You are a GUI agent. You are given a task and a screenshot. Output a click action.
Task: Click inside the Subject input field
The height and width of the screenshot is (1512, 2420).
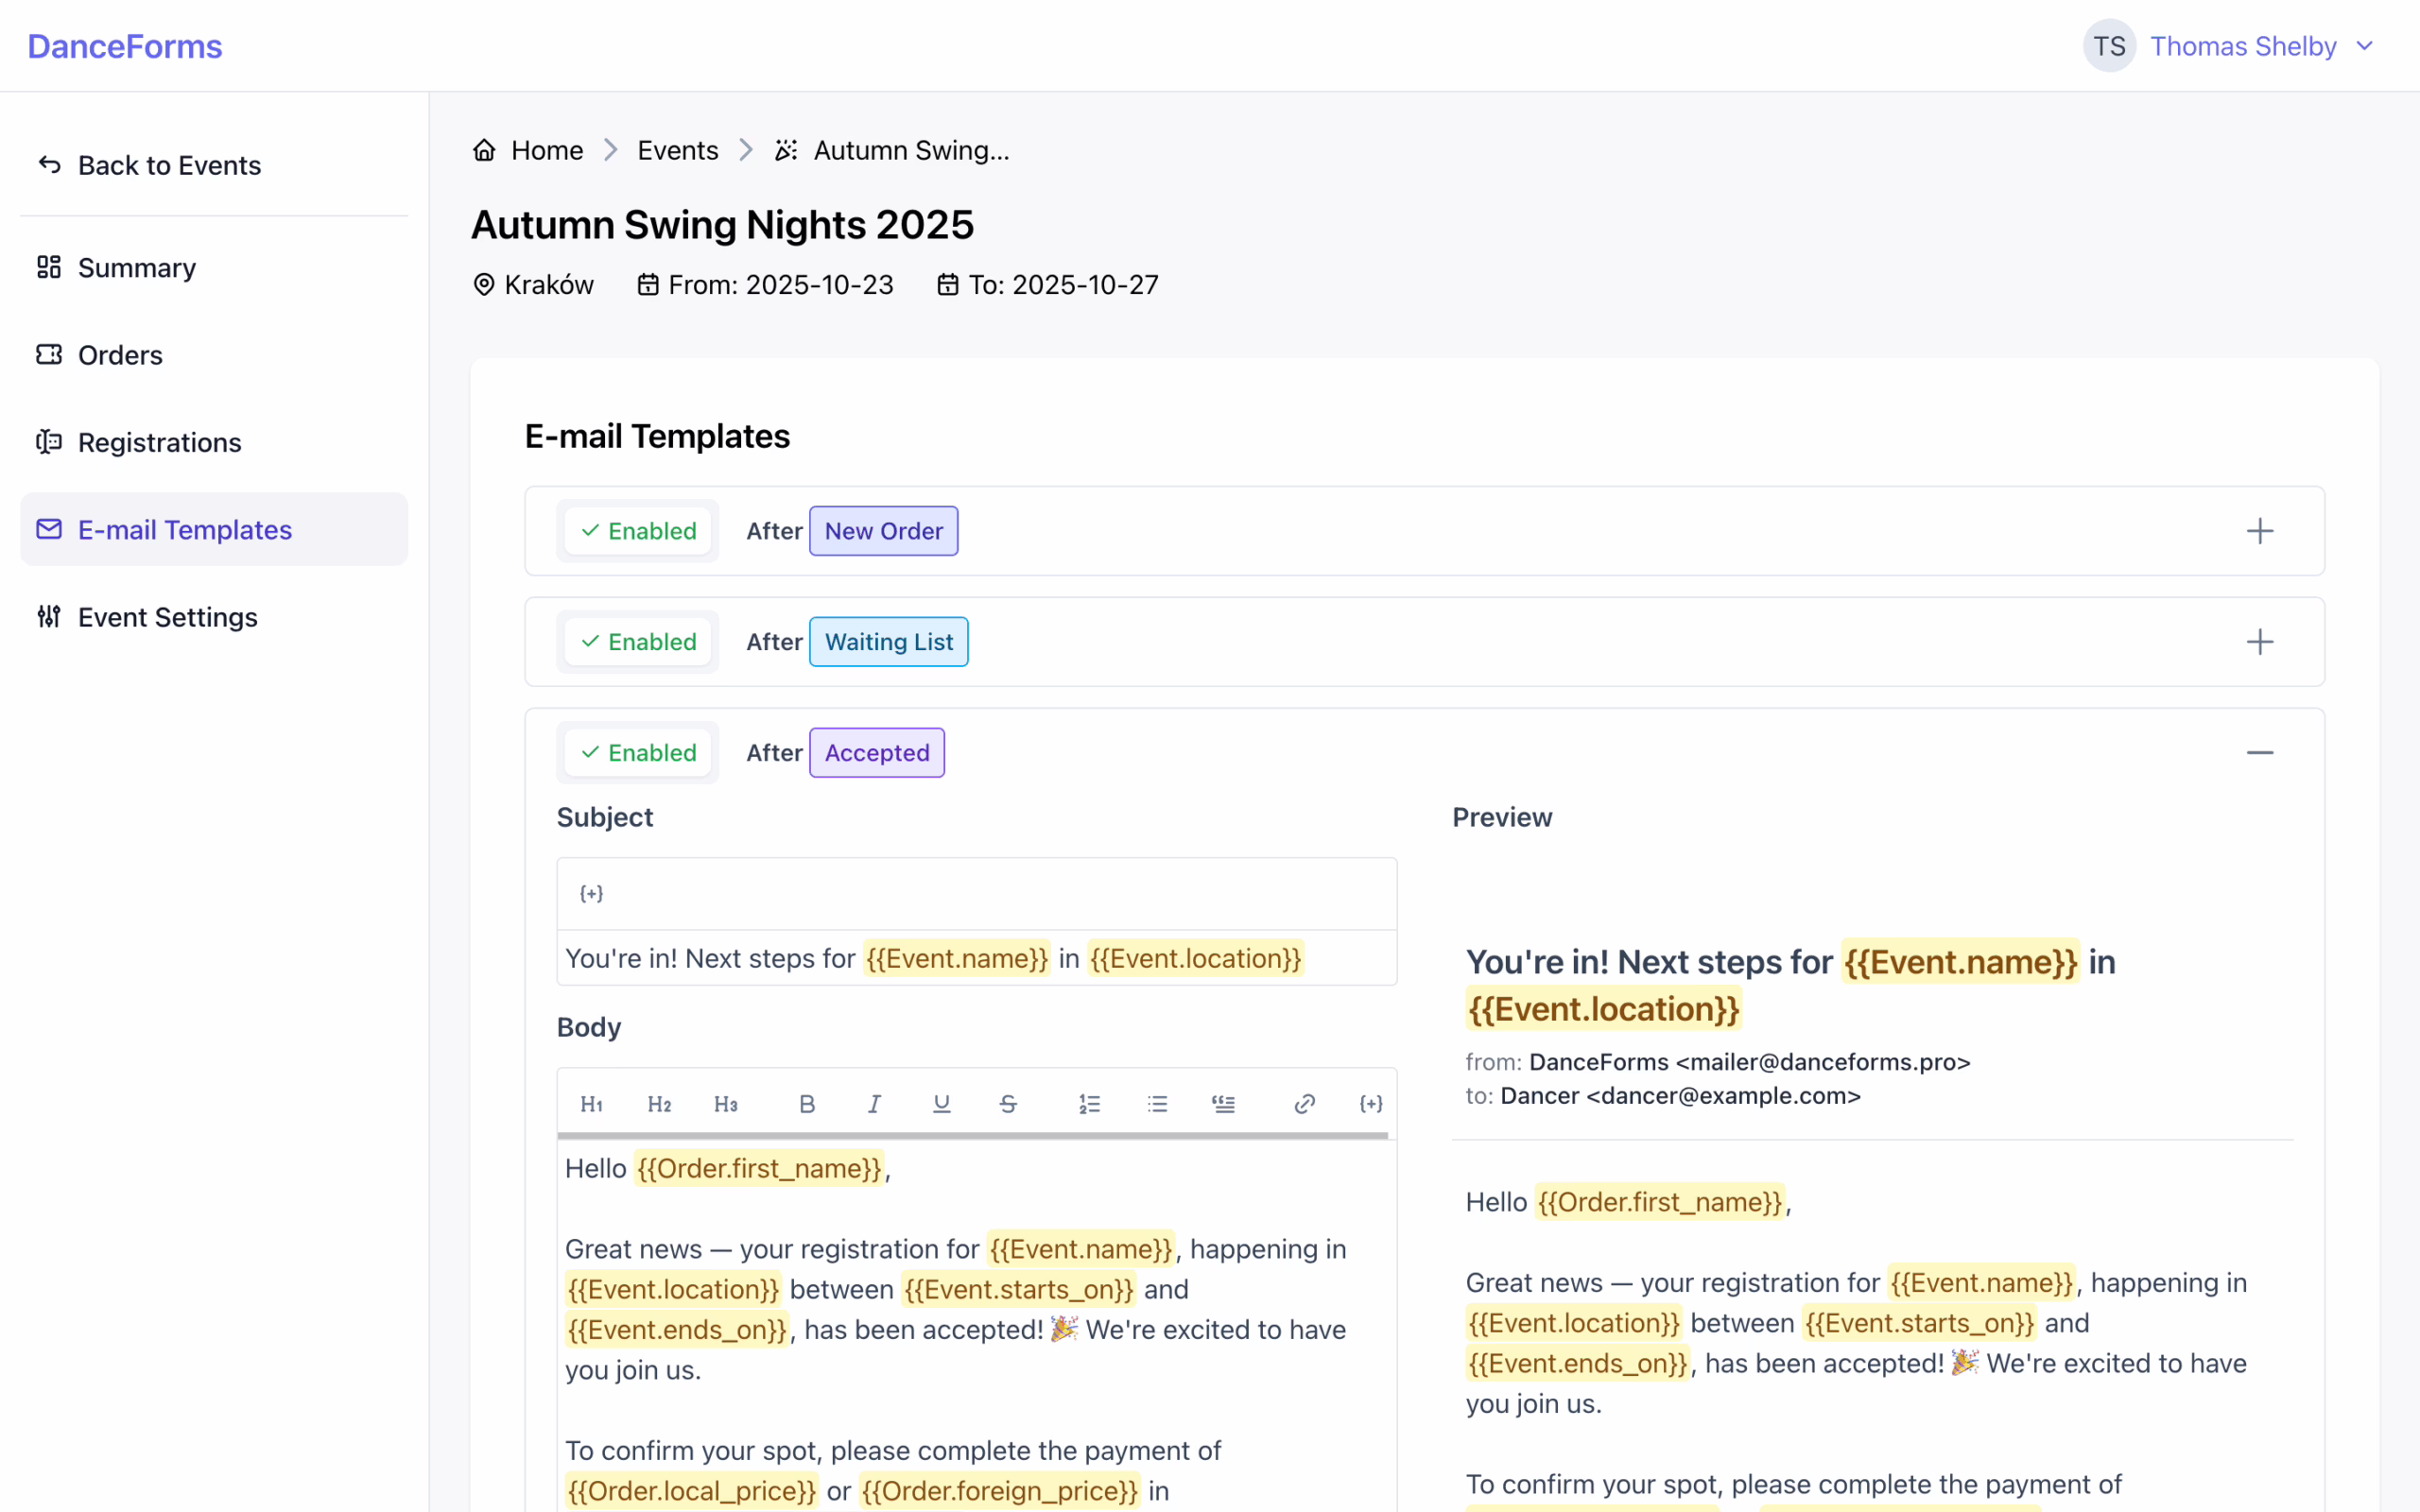pyautogui.click(x=975, y=957)
